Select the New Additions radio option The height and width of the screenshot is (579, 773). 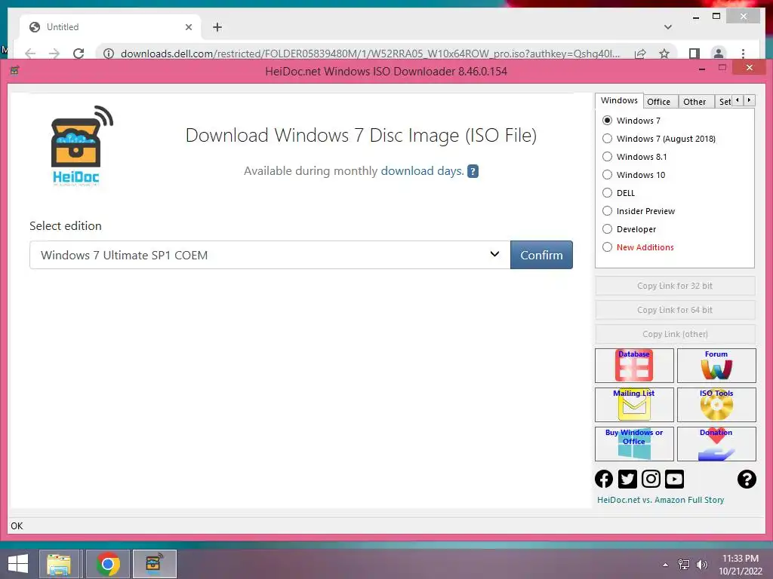[x=608, y=247]
